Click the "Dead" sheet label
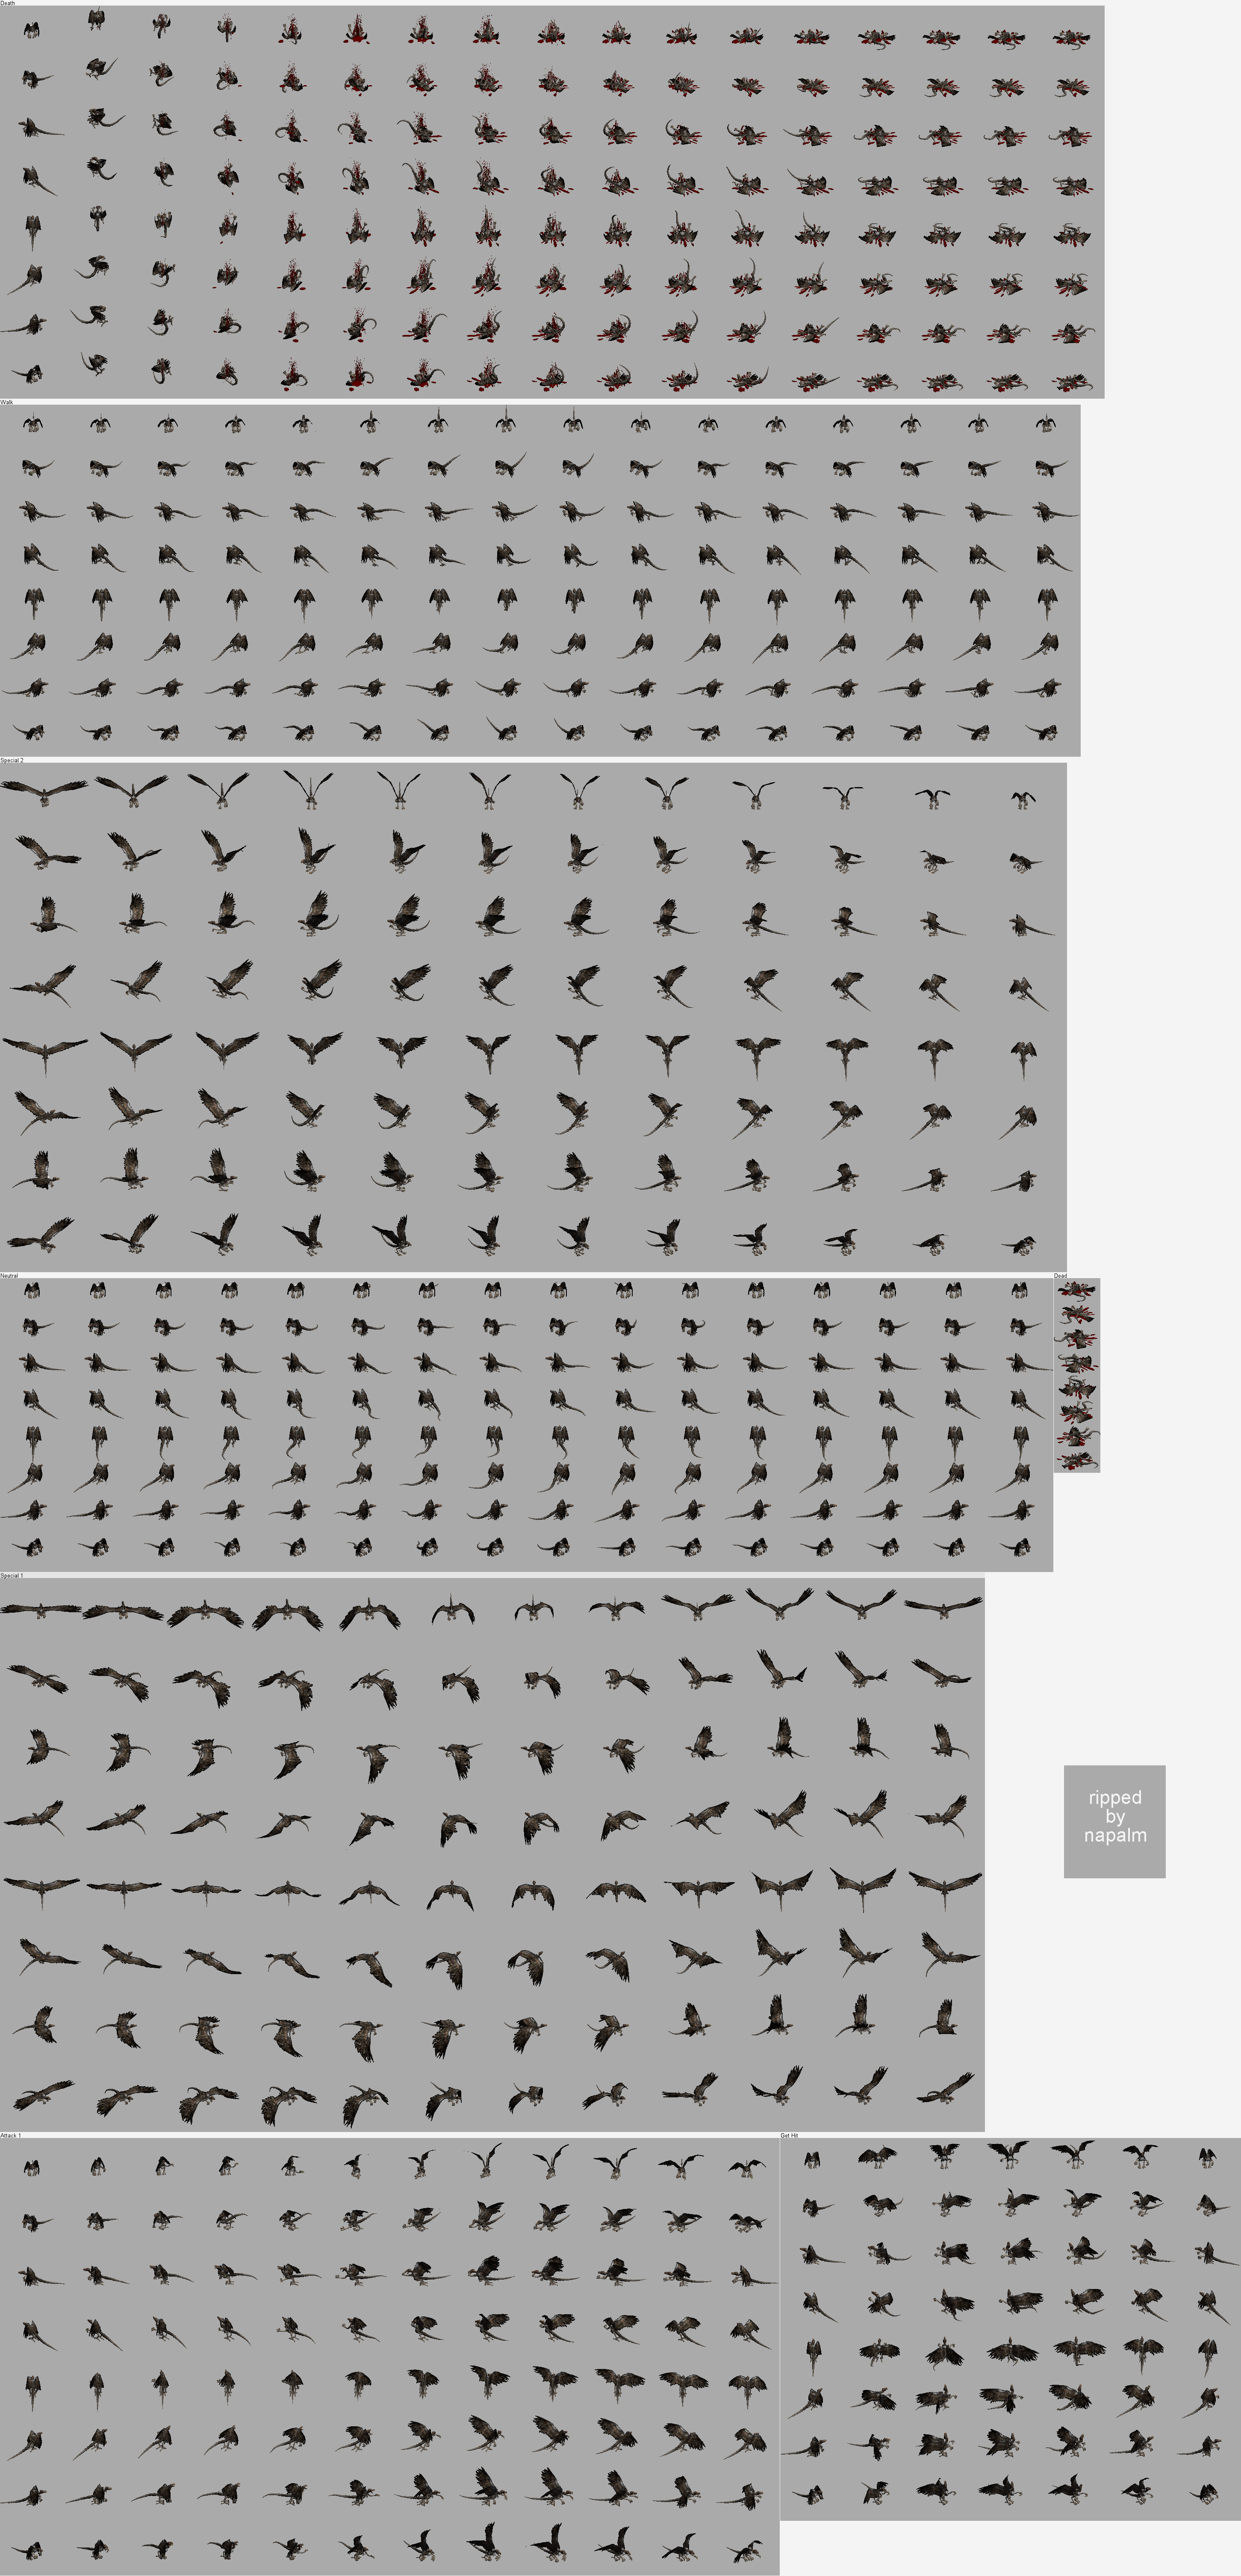The height and width of the screenshot is (2576, 1241). pyautogui.click(x=1060, y=1275)
